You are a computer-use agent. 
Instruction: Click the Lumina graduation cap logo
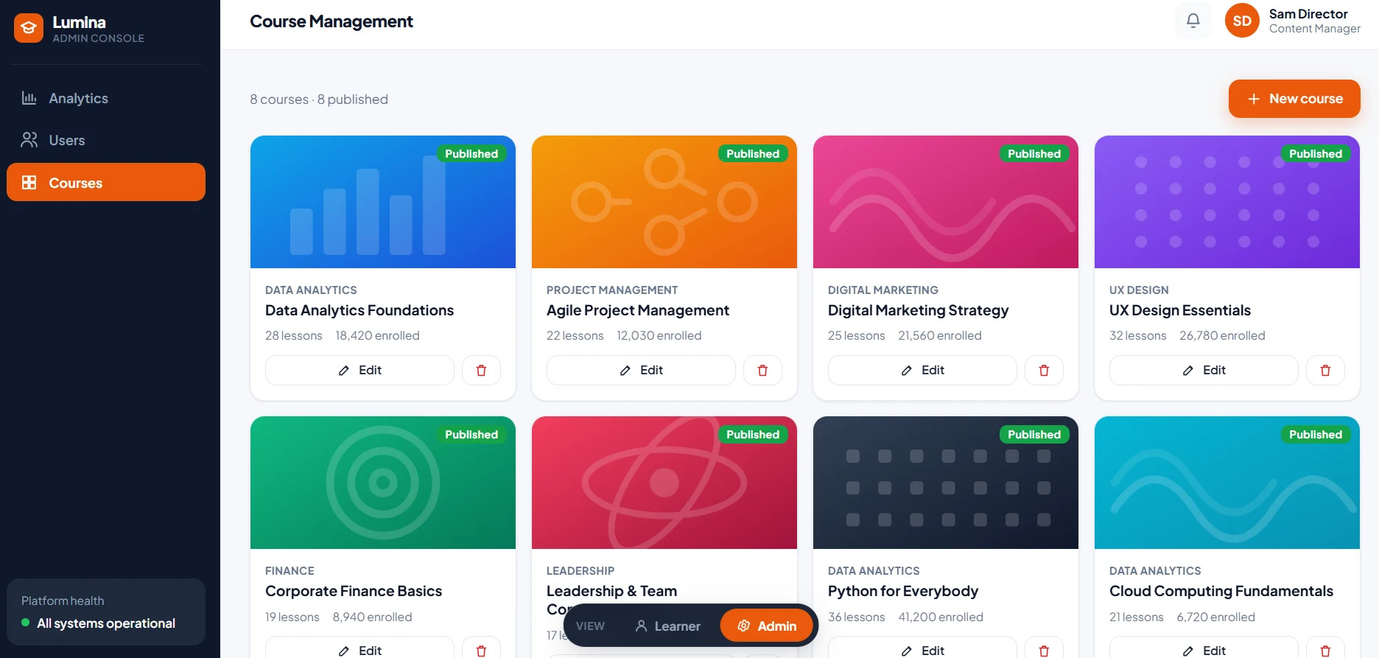pyautogui.click(x=29, y=28)
